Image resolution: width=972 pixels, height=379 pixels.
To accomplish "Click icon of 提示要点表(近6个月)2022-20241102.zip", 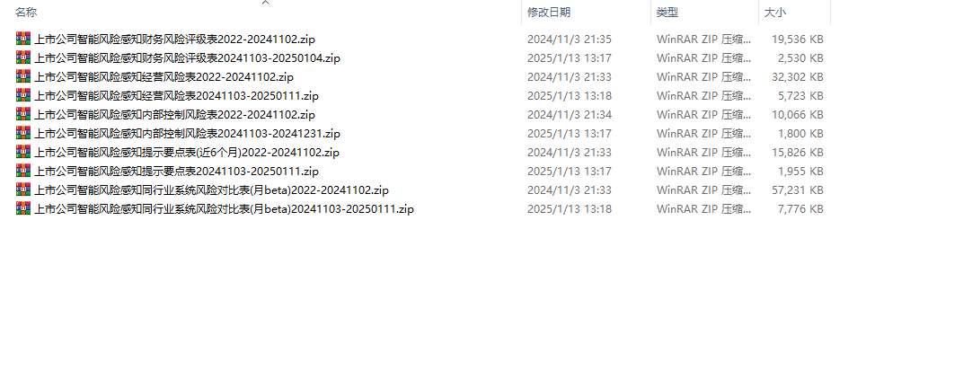I will pyautogui.click(x=23, y=153).
